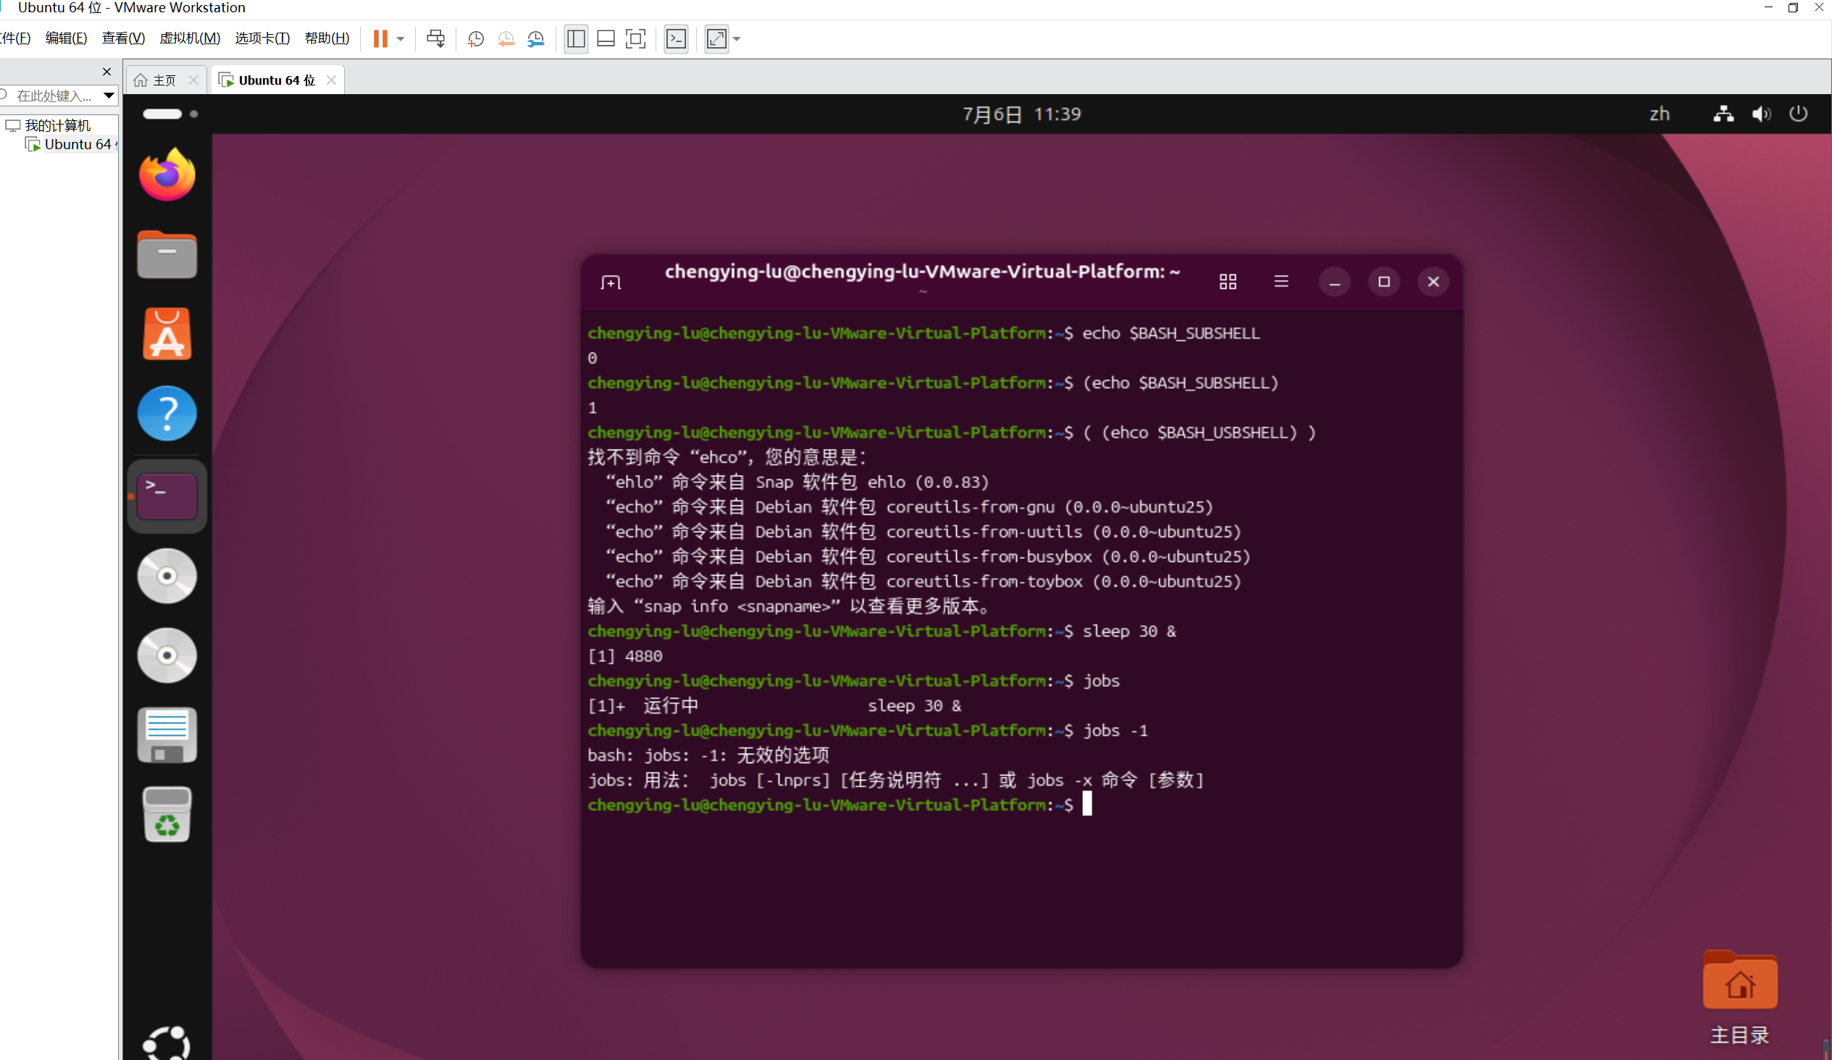
Task: Minimize the terminal window
Action: pos(1335,282)
